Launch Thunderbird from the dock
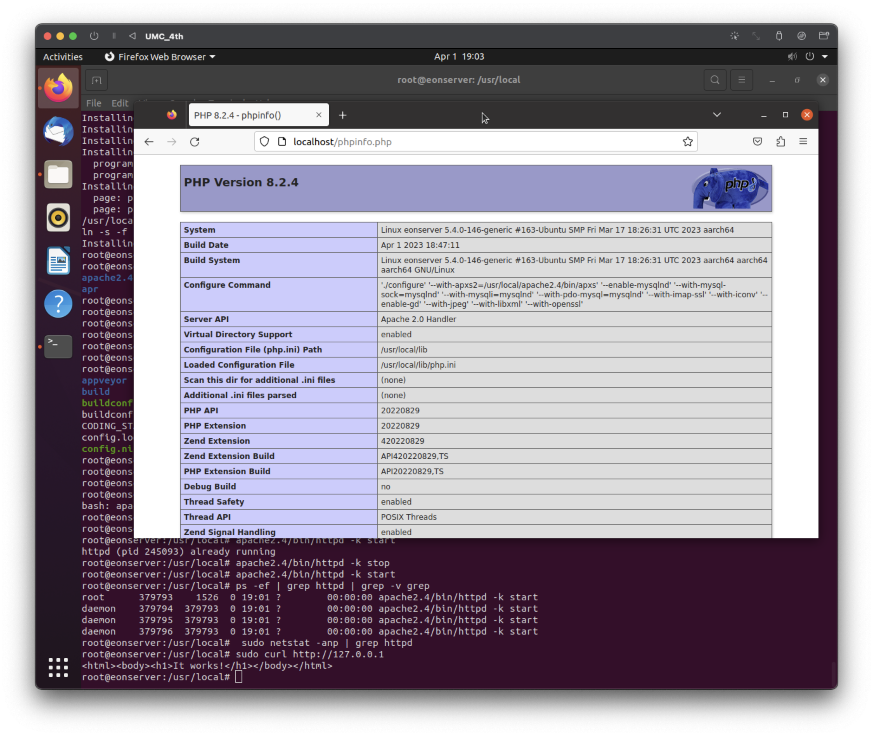873x736 pixels. point(58,132)
